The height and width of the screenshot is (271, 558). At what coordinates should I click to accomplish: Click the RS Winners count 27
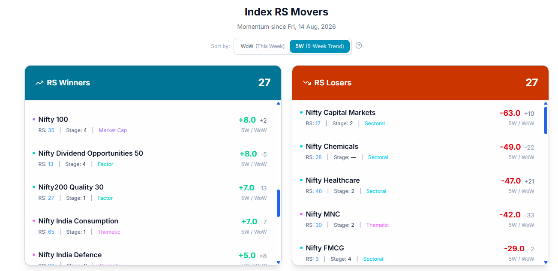click(264, 82)
